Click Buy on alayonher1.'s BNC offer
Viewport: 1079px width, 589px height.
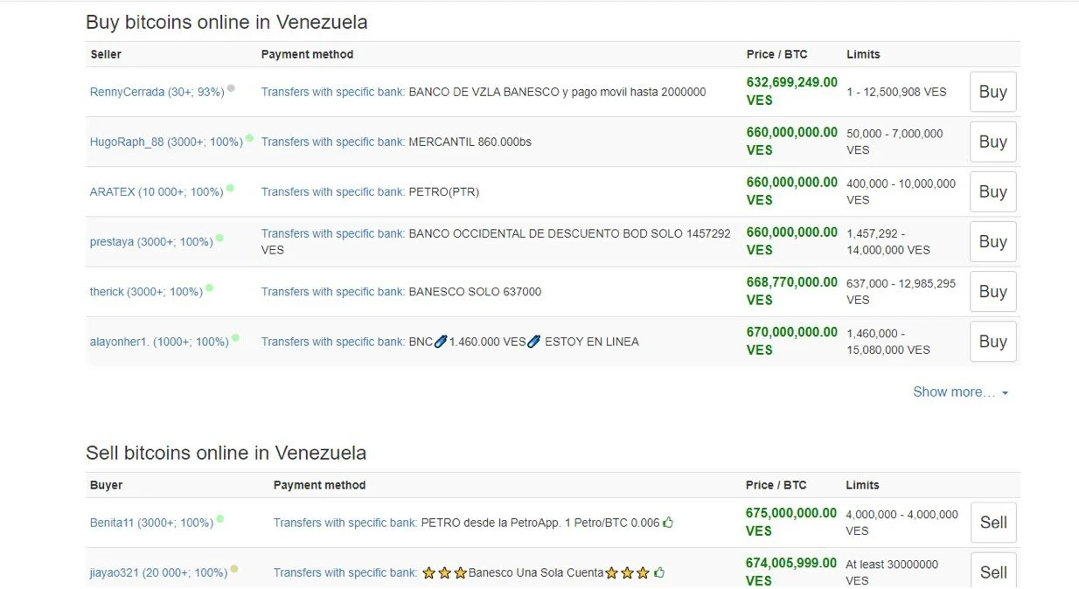[x=992, y=342]
